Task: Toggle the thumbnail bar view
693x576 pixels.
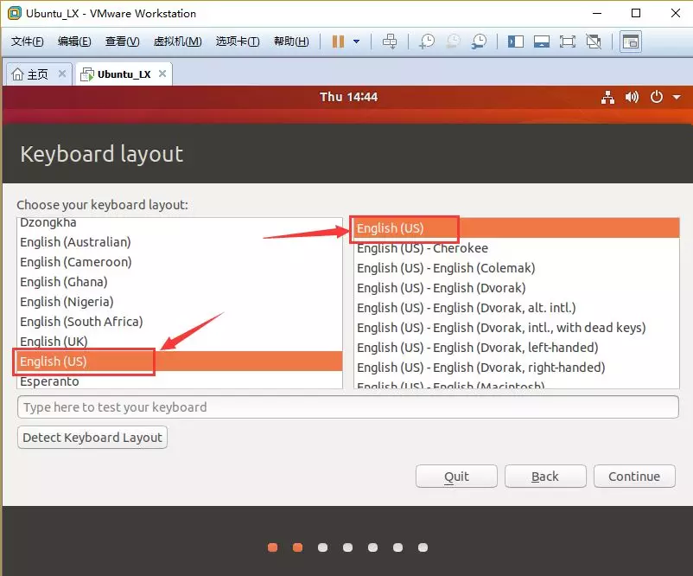Action: click(x=542, y=42)
